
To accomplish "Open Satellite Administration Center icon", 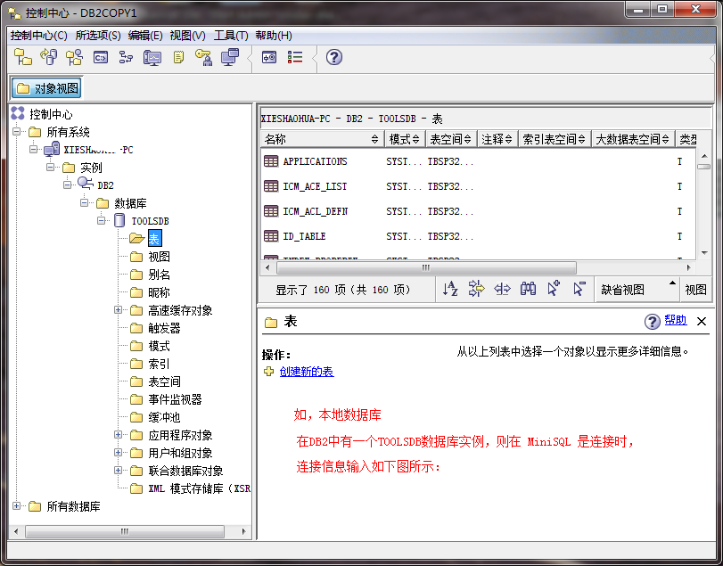I will point(74,57).
